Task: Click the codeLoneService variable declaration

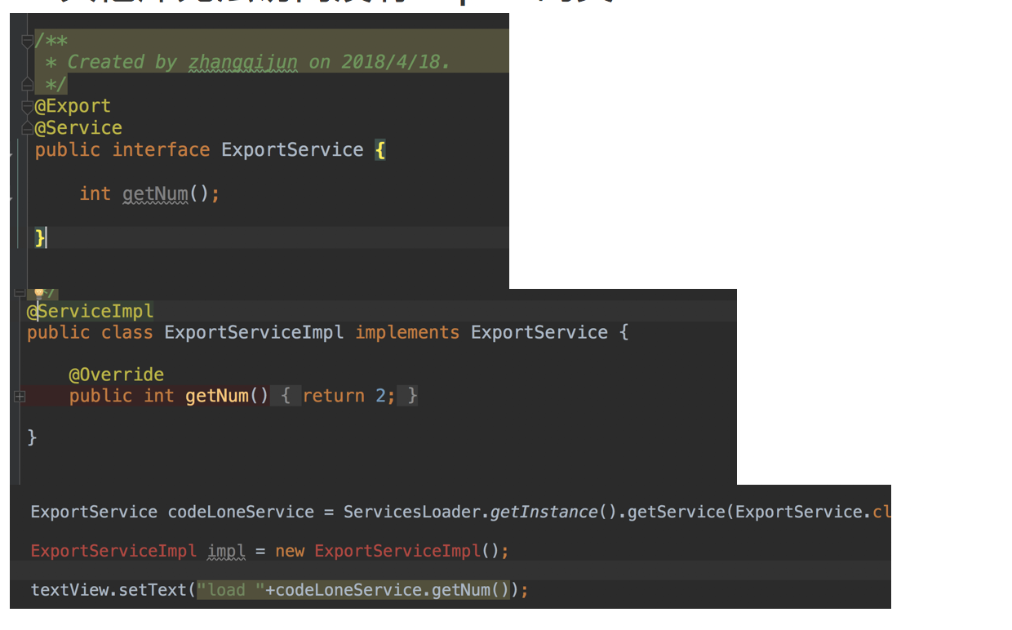Action: 241,512
